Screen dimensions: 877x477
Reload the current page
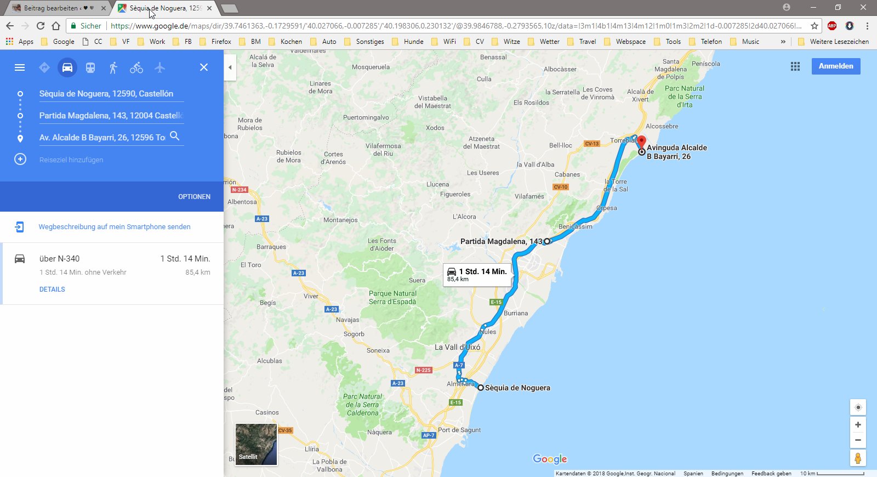40,26
